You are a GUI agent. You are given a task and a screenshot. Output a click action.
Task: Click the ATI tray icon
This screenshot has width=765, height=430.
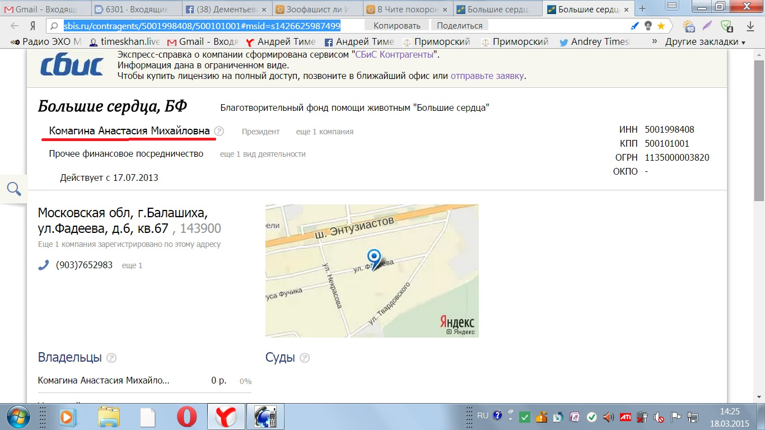pyautogui.click(x=625, y=417)
